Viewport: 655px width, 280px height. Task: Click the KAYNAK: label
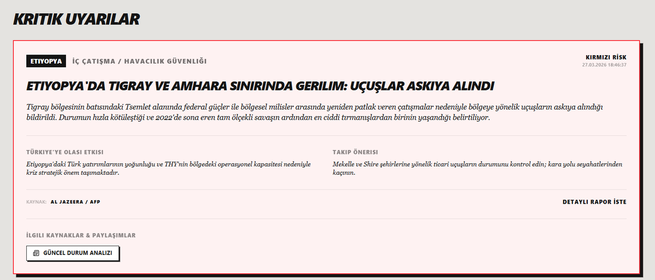pyautogui.click(x=36, y=202)
